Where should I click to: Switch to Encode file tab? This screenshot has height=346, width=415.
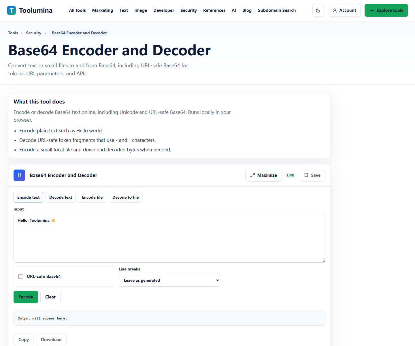pos(92,197)
